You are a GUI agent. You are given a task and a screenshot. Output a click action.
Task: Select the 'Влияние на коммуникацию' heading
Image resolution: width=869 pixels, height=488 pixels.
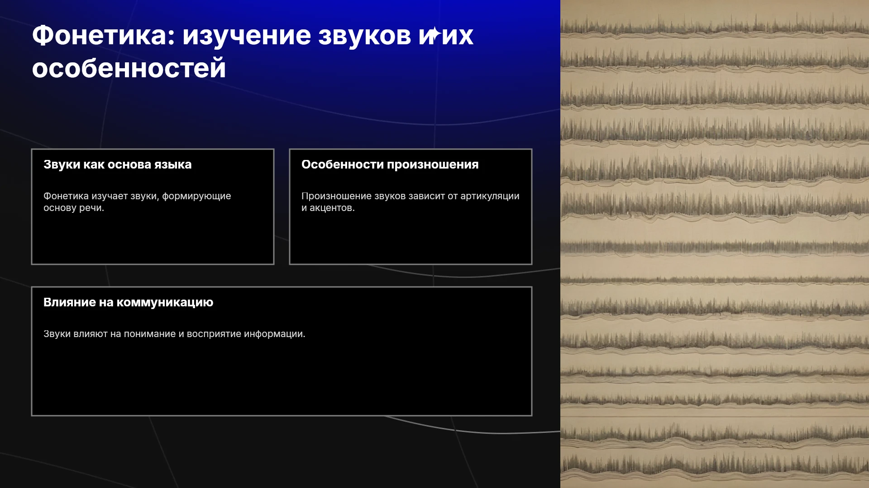(128, 302)
